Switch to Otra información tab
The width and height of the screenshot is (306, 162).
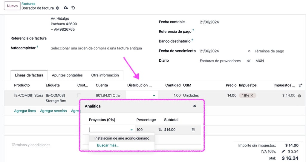[x=105, y=75]
